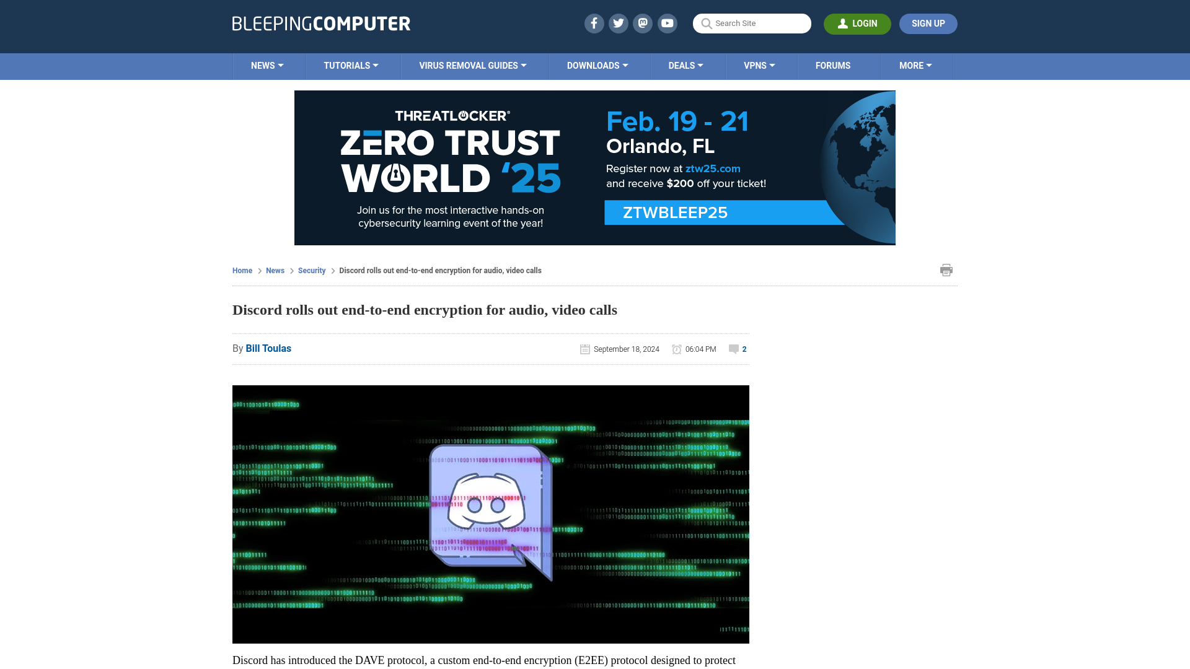The height and width of the screenshot is (669, 1190).
Task: Click the BleepingComputer YouTube icon
Action: 668,23
